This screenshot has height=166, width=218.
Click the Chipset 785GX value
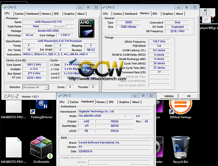tap(114, 122)
